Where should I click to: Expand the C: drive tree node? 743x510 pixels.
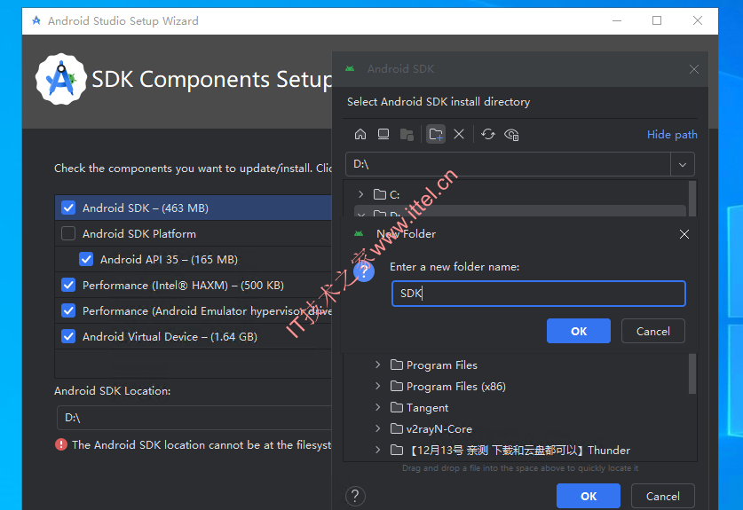pyautogui.click(x=361, y=194)
